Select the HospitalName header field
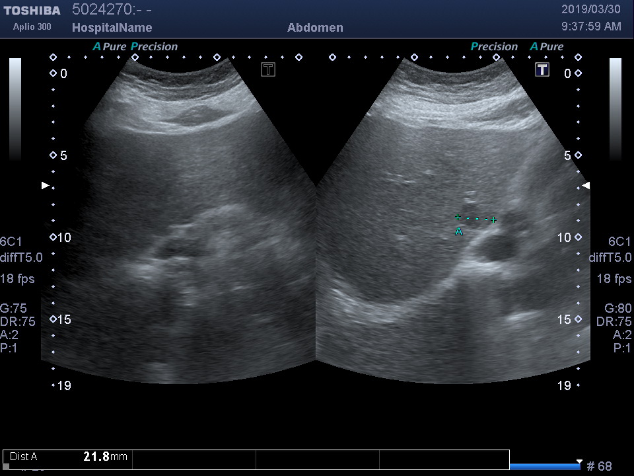Viewport: 634px width, 476px height. [x=112, y=28]
